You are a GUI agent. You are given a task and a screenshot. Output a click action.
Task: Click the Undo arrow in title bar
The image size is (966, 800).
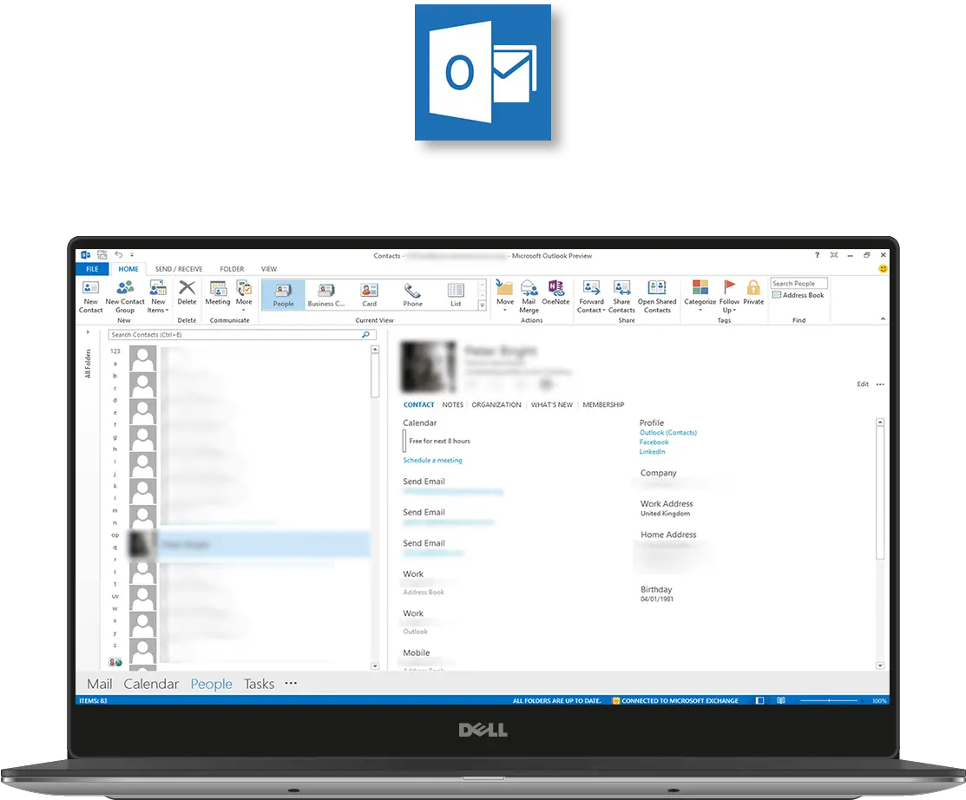(118, 254)
